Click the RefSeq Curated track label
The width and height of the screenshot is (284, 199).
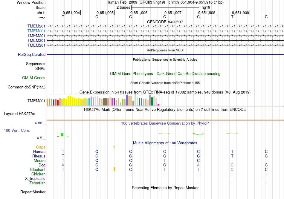(x=32, y=54)
